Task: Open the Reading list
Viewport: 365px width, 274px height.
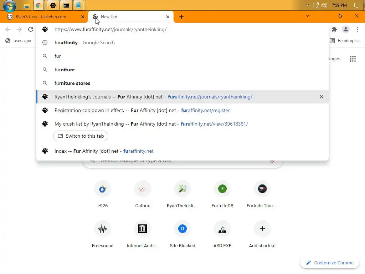Action: (345, 41)
